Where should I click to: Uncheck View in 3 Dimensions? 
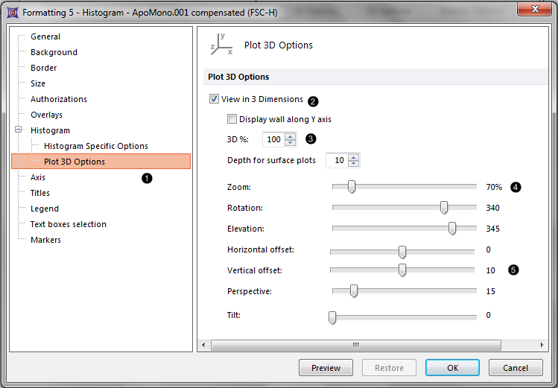tap(215, 99)
